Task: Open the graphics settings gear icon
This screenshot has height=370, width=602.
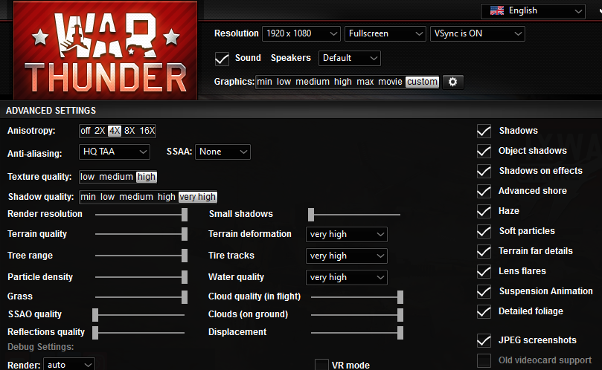Action: tap(453, 82)
